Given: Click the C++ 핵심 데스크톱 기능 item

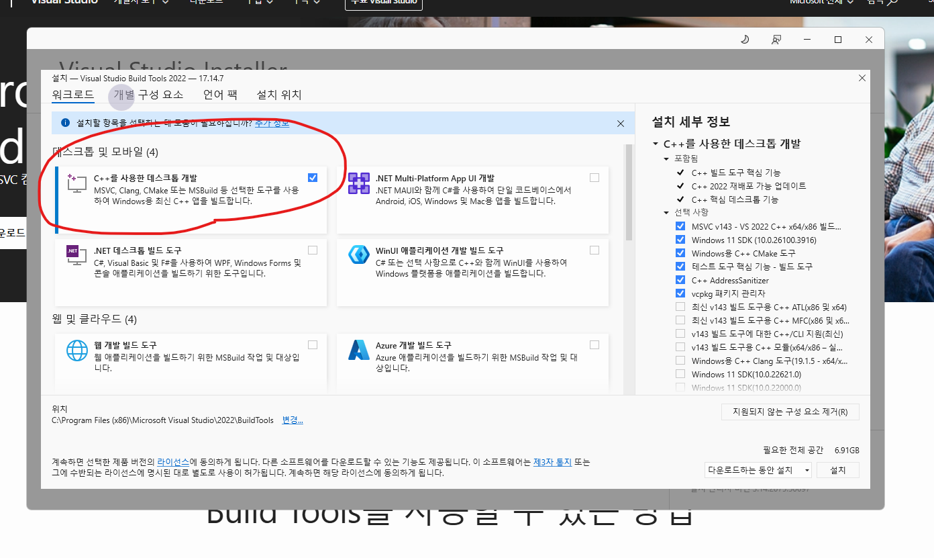Looking at the screenshot, I should tap(735, 199).
